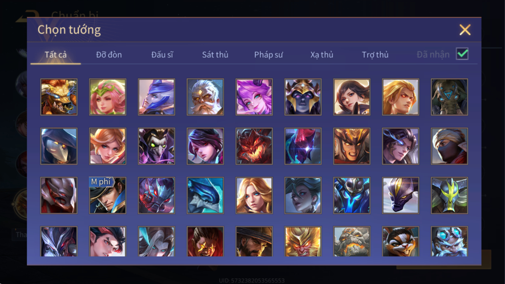Select the elephant hero with blue markings
Image resolution: width=505 pixels, height=284 pixels.
point(449,97)
